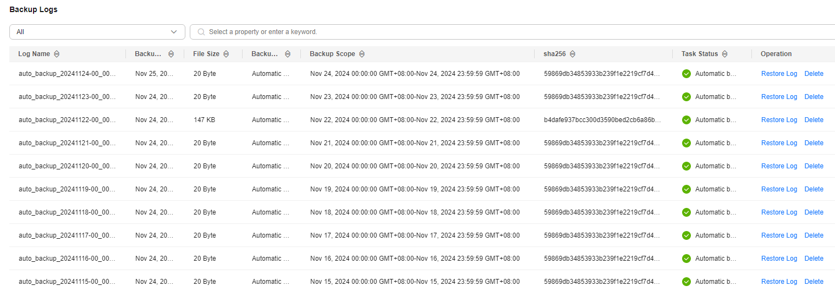Sort by sha256 column icon
The height and width of the screenshot is (291, 835).
tap(573, 54)
